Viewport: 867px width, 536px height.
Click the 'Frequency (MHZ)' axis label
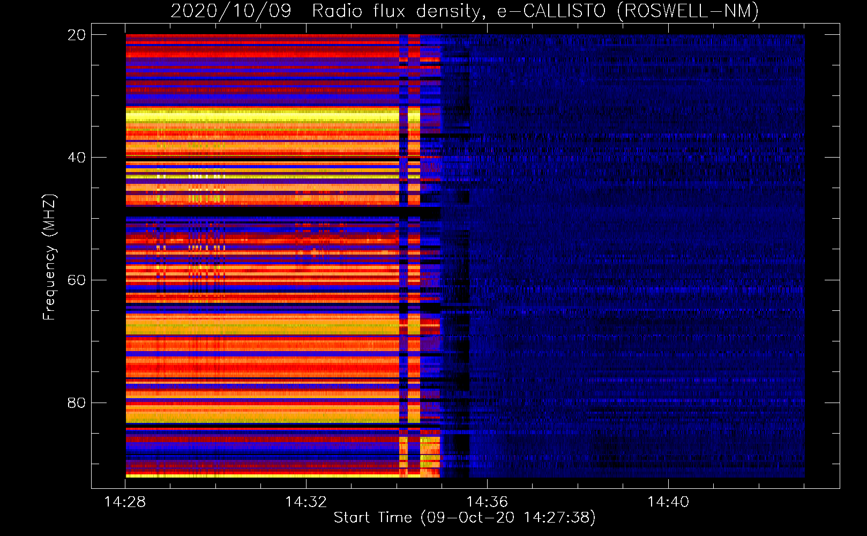[49, 257]
